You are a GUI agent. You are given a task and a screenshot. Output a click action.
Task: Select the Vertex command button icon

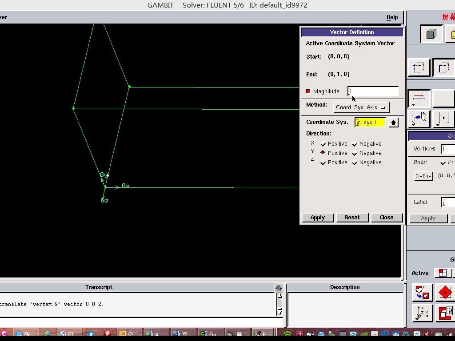419,67
